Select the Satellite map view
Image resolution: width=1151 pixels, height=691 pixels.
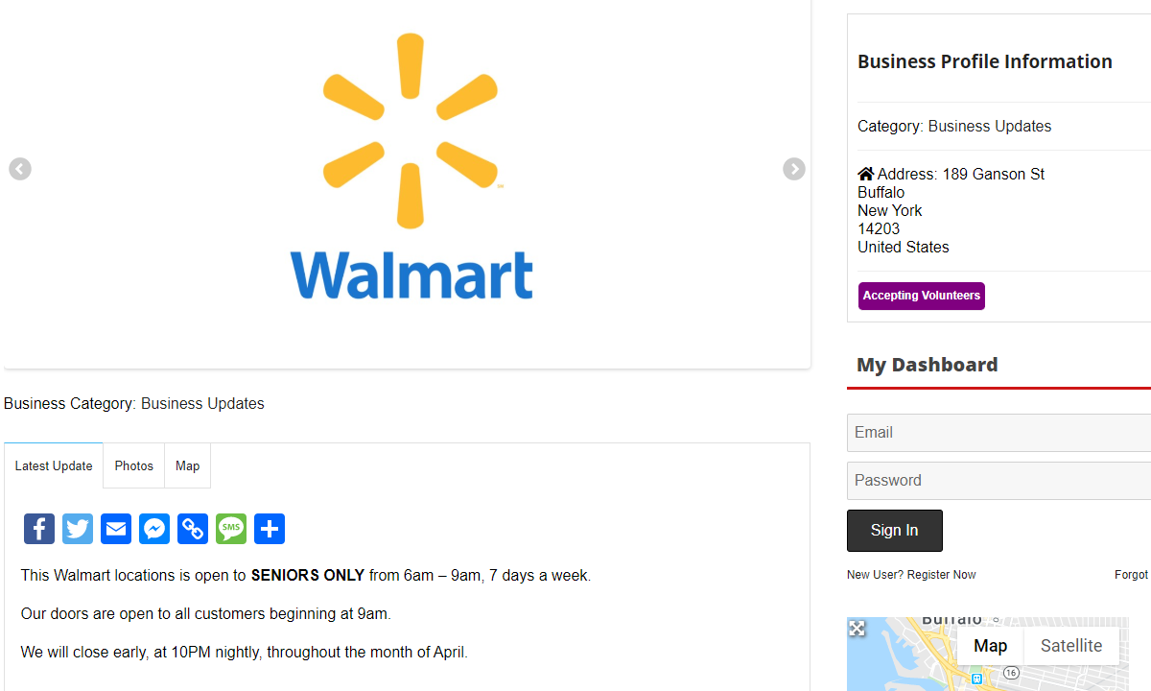[1071, 646]
